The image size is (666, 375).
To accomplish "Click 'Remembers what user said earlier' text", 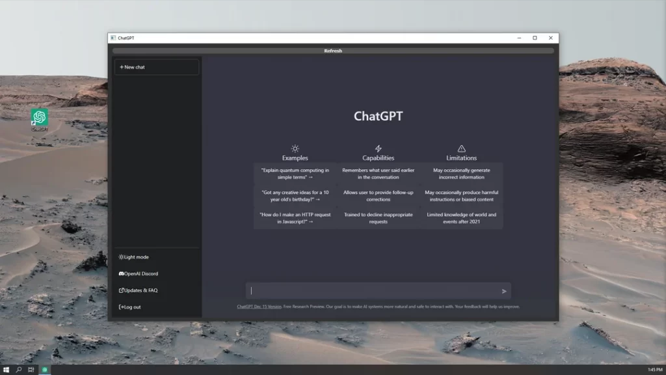I will coord(378,173).
